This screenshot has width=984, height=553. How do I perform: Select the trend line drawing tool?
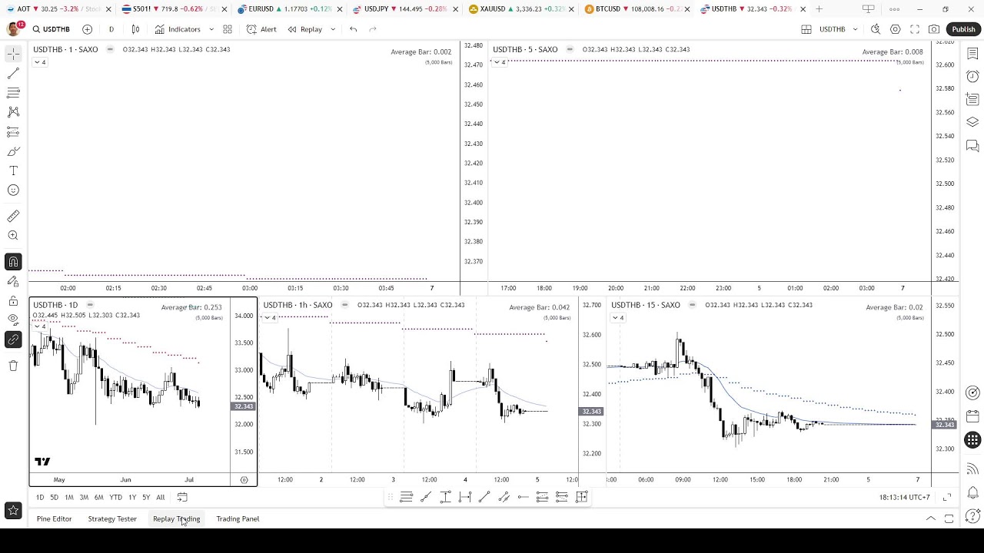[x=13, y=74]
